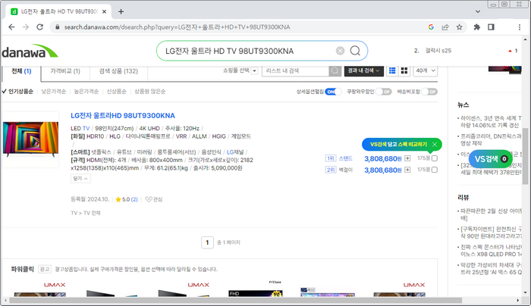This screenshot has width=531, height=306.
Task: Click the vertical page scrollbar
Action: [525, 156]
